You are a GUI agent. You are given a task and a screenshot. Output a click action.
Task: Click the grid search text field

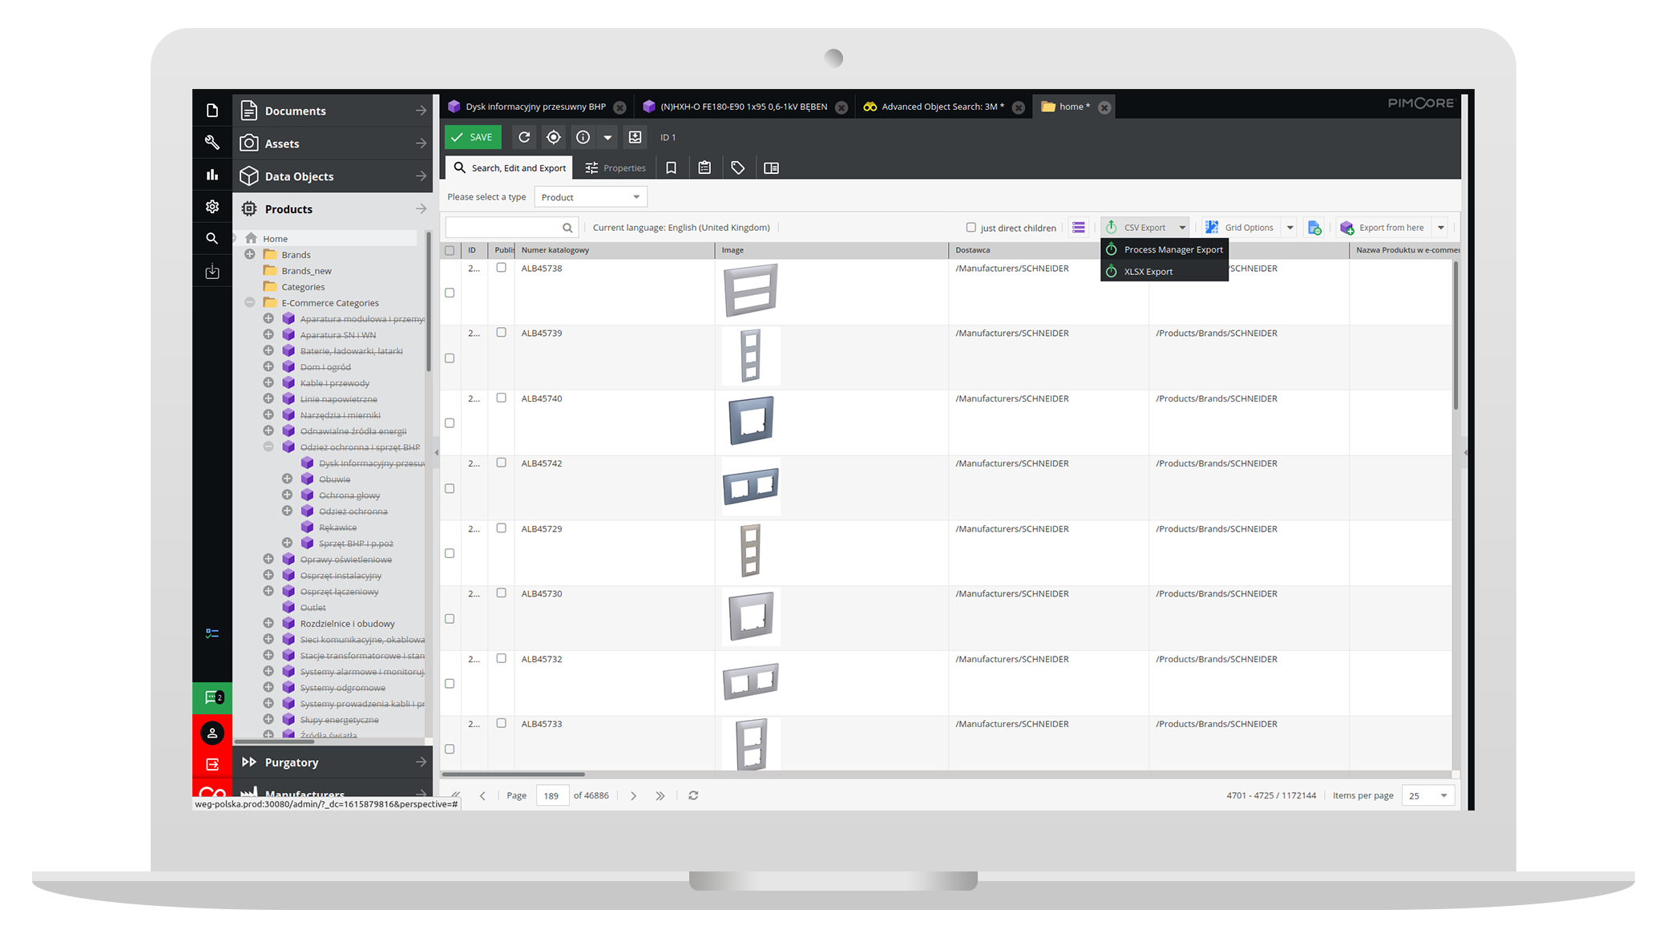tap(503, 228)
